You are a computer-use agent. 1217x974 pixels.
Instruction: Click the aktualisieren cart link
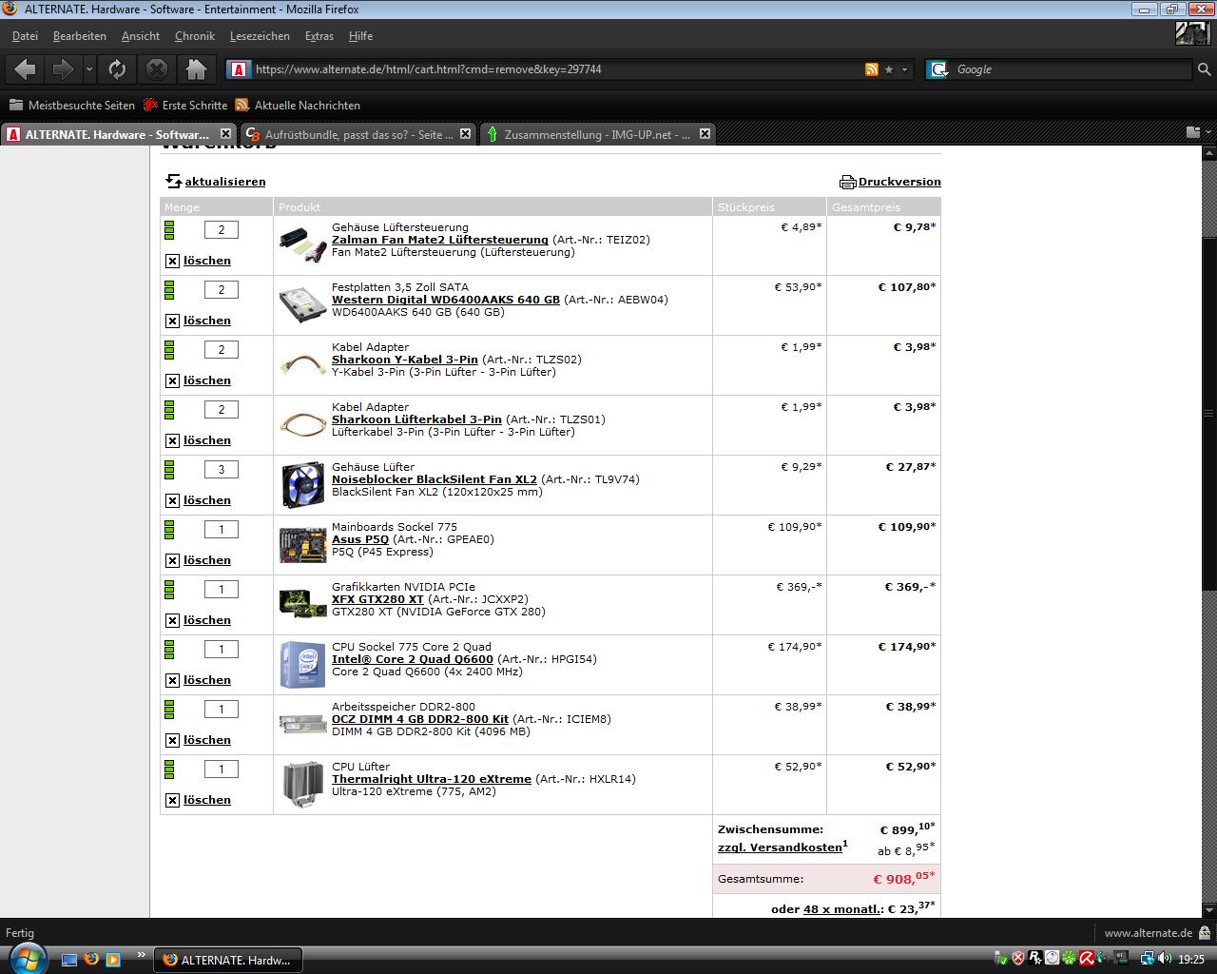[224, 182]
